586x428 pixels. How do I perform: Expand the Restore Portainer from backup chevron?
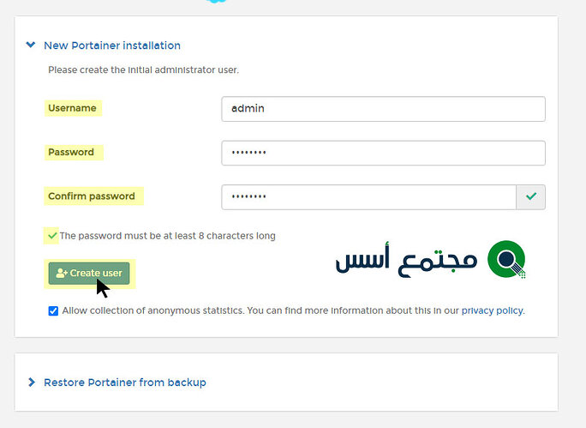pyautogui.click(x=31, y=382)
